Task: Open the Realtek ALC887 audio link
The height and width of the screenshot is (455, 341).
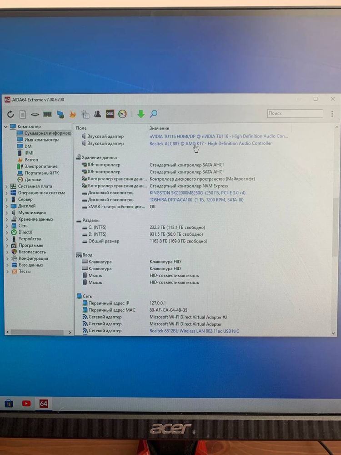Action: 211,143
